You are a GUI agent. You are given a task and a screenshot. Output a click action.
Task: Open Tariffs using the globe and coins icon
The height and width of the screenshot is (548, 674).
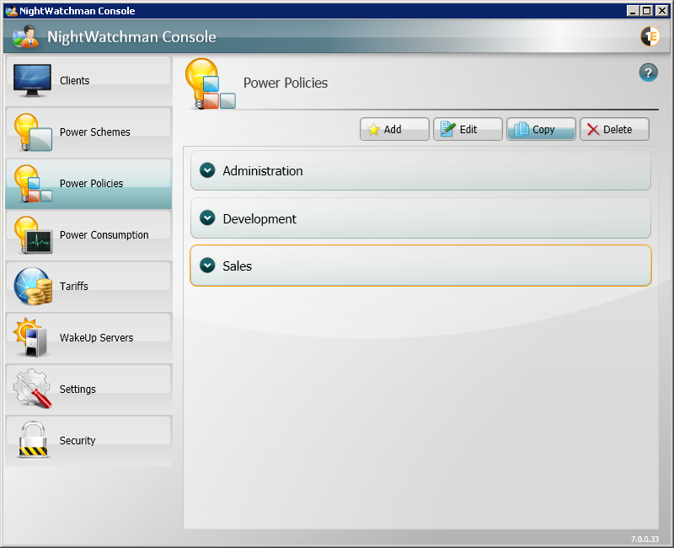(x=33, y=287)
